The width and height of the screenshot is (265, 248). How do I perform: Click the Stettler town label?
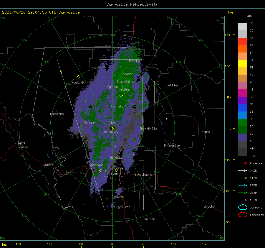point(172,85)
